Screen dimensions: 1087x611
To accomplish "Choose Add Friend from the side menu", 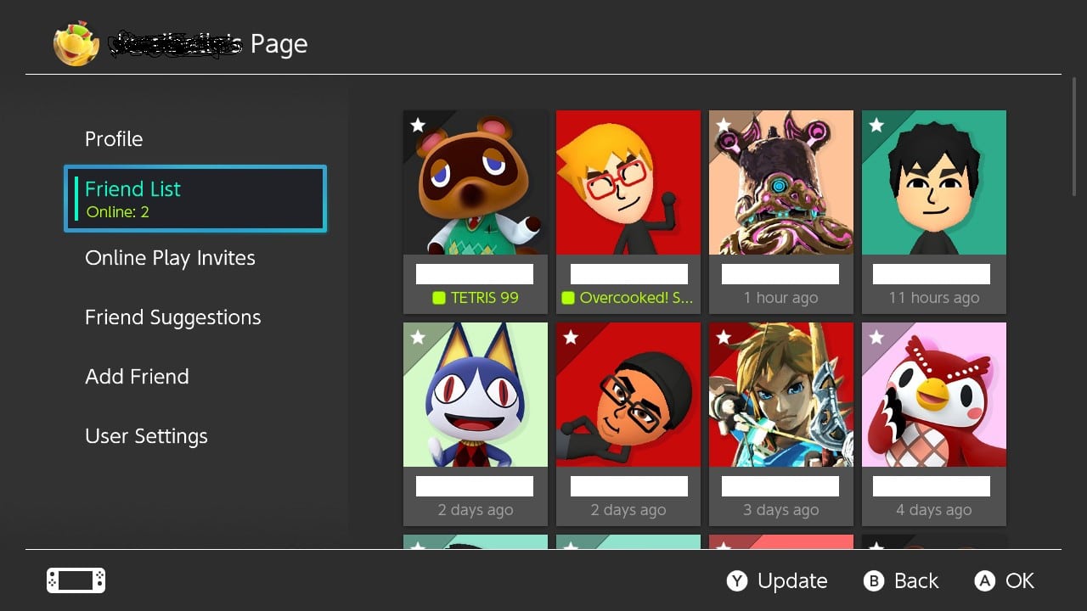I will 137,377.
